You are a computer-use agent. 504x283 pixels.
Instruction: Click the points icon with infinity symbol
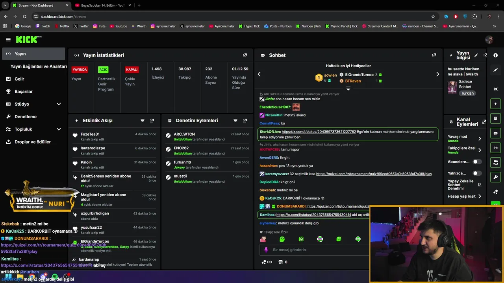click(267, 262)
